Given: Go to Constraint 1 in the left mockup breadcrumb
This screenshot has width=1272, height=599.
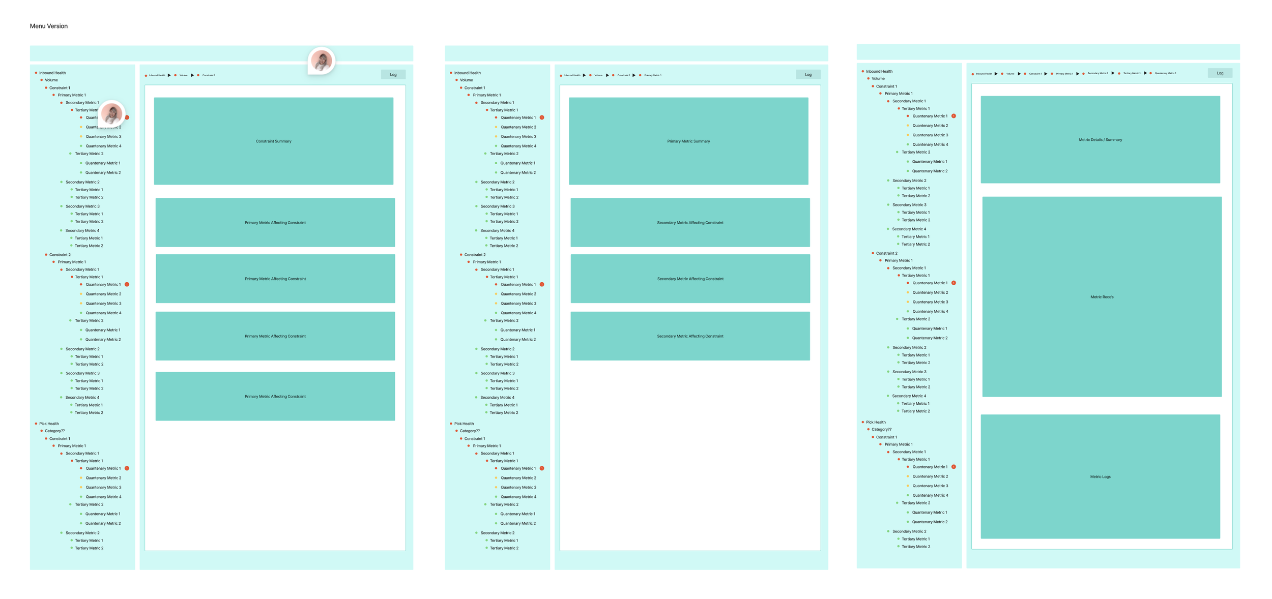Looking at the screenshot, I should [209, 75].
